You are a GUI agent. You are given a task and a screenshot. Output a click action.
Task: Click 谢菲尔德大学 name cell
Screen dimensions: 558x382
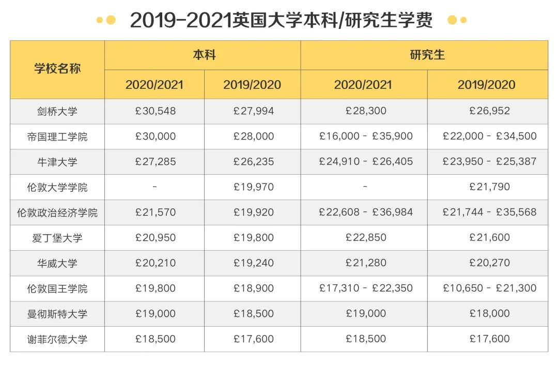pyautogui.click(x=57, y=339)
